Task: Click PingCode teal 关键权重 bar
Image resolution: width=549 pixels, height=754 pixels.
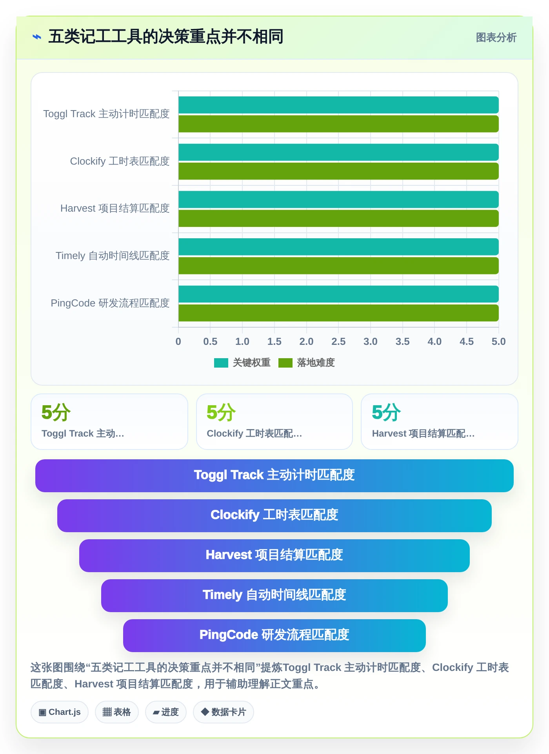Action: coord(338,294)
